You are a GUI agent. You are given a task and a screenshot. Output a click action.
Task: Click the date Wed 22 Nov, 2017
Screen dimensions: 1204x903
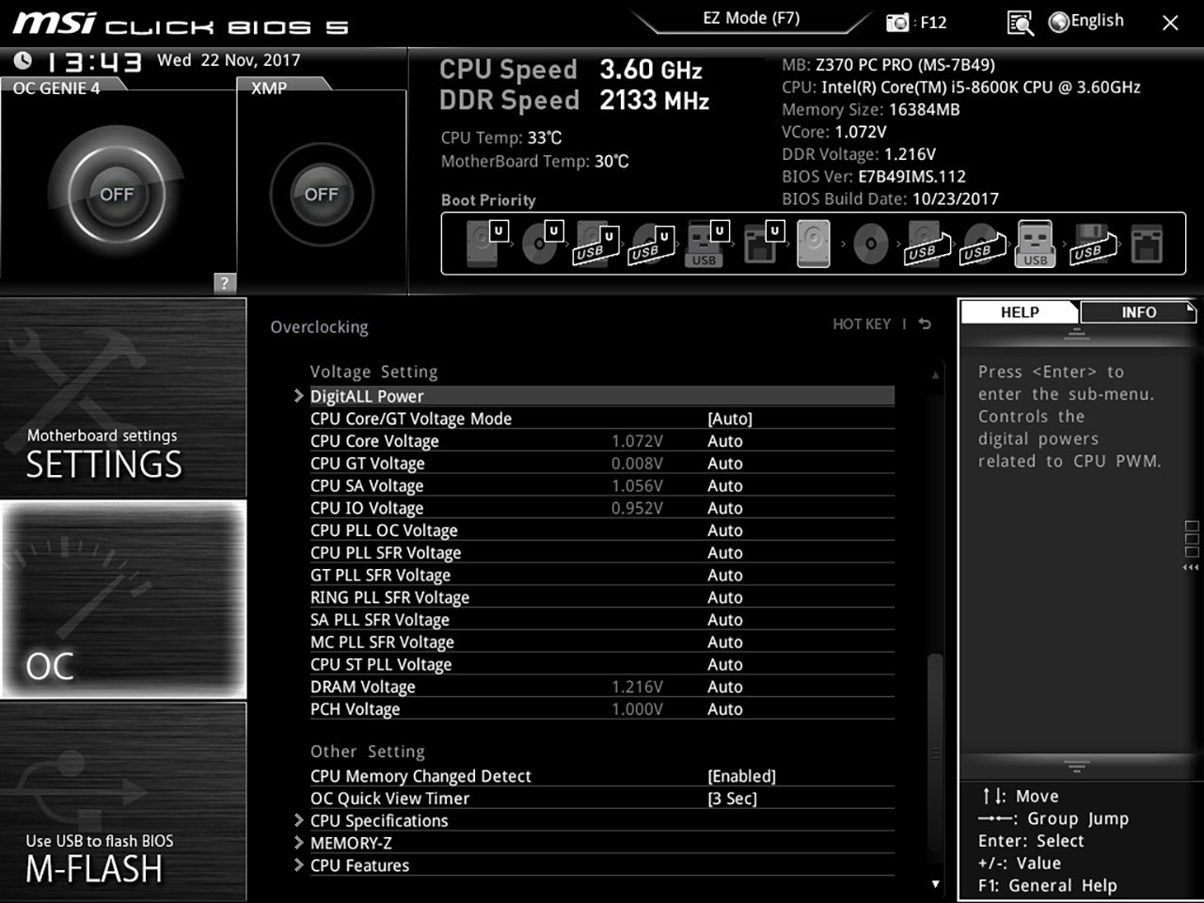coord(229,60)
